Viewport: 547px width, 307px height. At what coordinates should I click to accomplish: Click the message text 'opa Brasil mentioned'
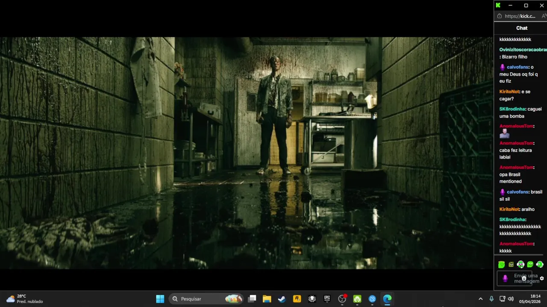pyautogui.click(x=511, y=178)
